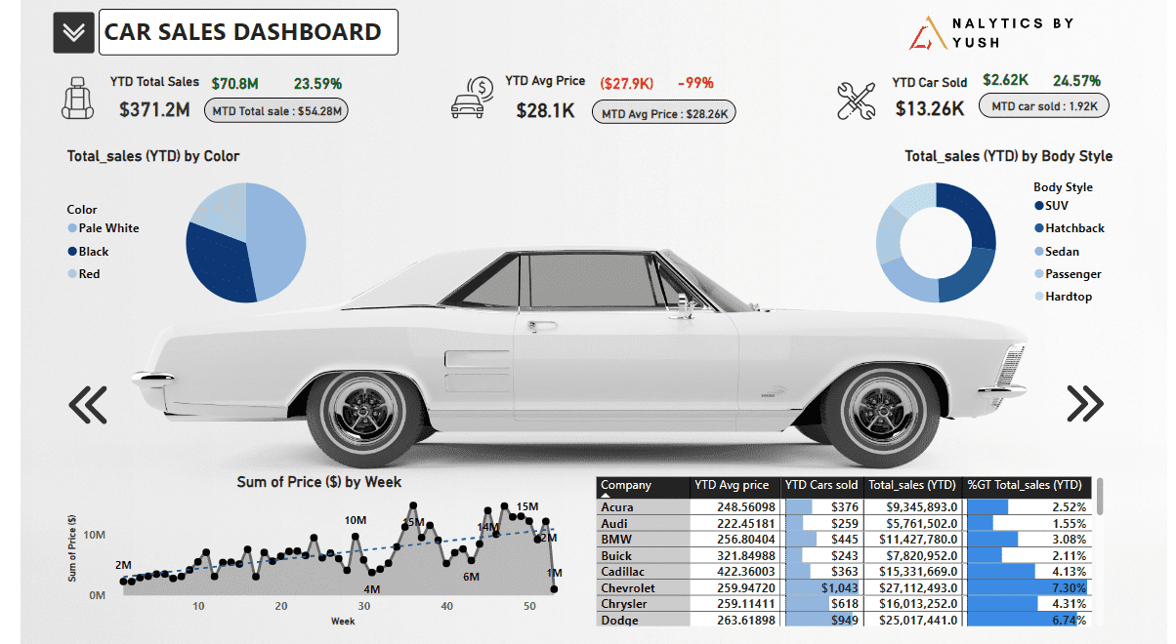Expand the MTD Total sale callout
Viewport: 1176px width, 644px height.
pos(275,110)
